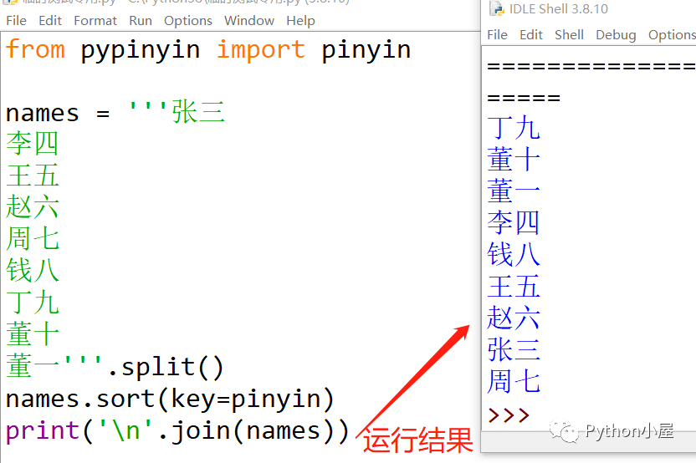Click the '>>>' shell prompt

coord(509,415)
